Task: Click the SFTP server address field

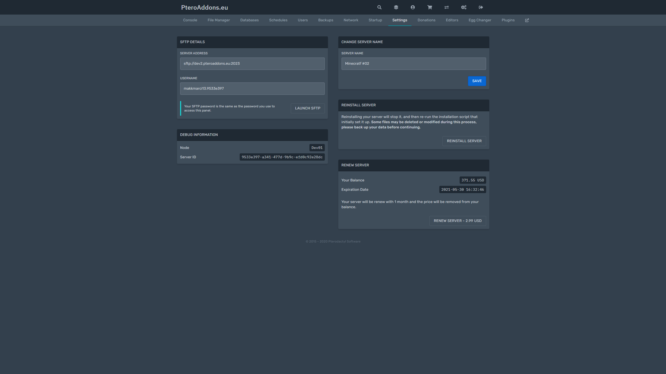Action: 252,64
